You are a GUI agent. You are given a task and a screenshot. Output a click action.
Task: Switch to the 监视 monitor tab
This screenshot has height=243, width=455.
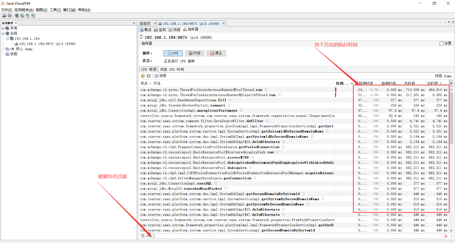coord(160,30)
